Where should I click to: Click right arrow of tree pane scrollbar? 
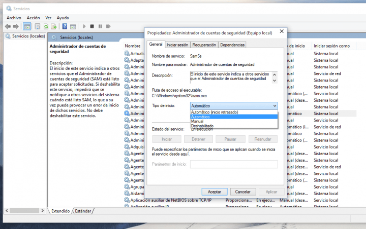click(x=43, y=210)
